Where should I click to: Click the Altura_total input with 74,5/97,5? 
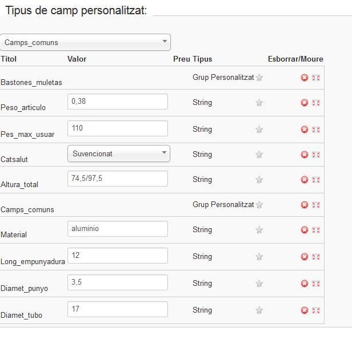pyautogui.click(x=118, y=179)
